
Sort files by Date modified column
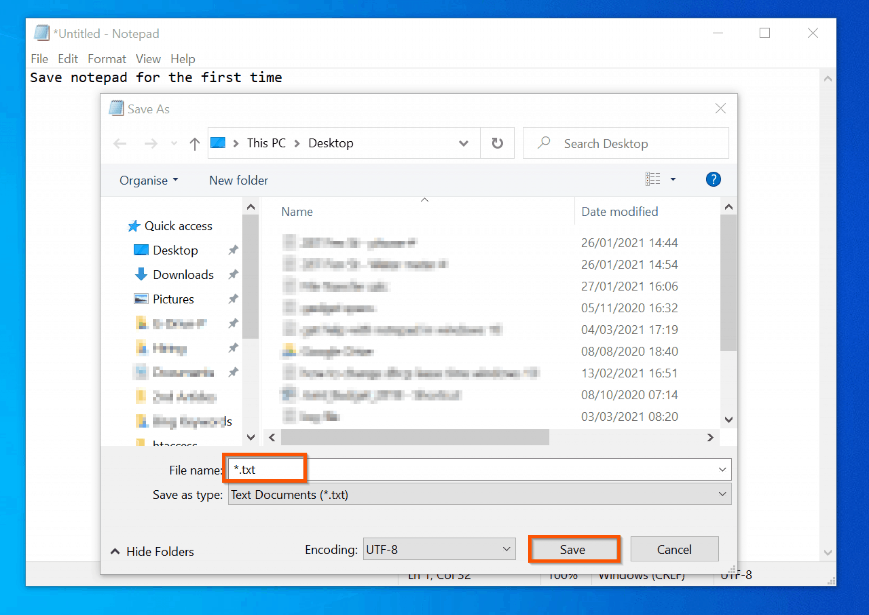coord(620,212)
